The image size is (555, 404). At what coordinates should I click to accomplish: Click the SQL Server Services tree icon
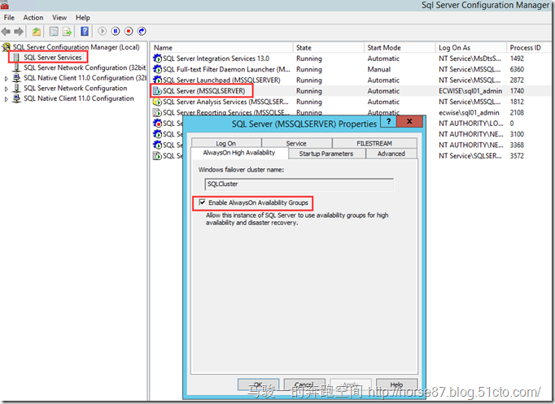(x=16, y=57)
